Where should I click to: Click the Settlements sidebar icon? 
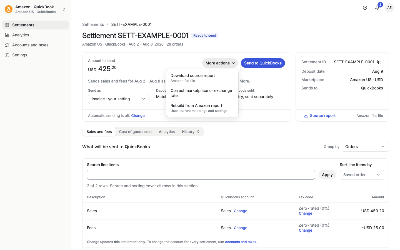7,25
